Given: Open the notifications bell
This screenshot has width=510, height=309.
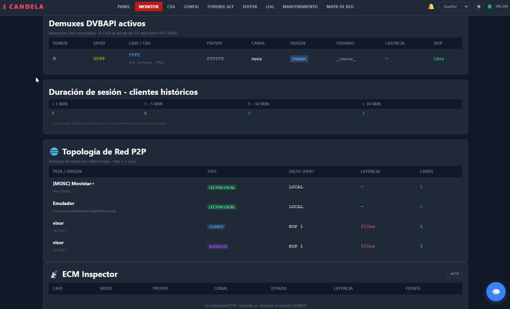Looking at the screenshot, I should click(431, 6).
